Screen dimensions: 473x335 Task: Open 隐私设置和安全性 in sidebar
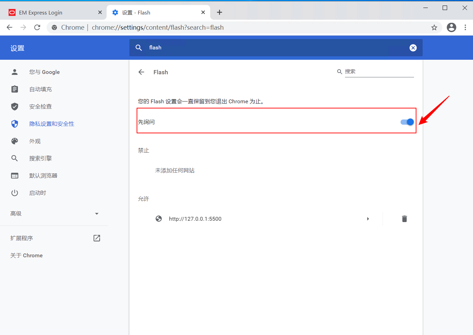[x=52, y=124]
